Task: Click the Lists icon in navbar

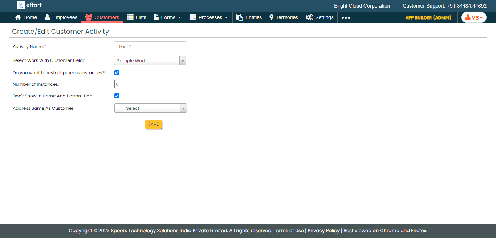Action: coord(130,17)
